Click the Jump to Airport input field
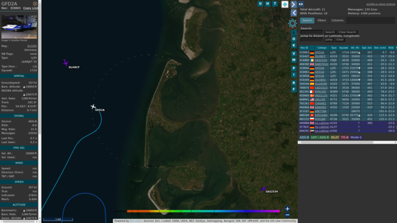This screenshot has width=397, height=223. (x=311, y=40)
